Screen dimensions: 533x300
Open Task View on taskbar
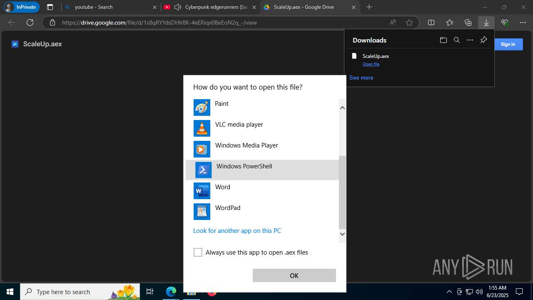coord(150,292)
